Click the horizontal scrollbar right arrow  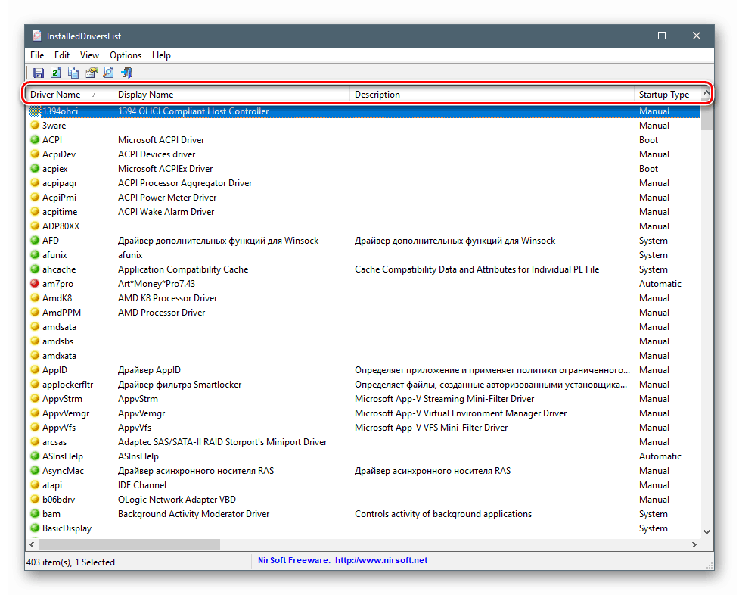[x=694, y=544]
